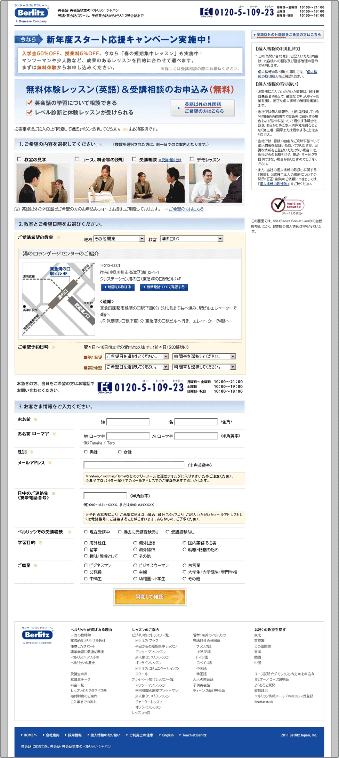Screen dimensions: 339x758
Task: Click footer link マンツーマンレッスン under ビジネス向け
Action: [x=150, y=652]
